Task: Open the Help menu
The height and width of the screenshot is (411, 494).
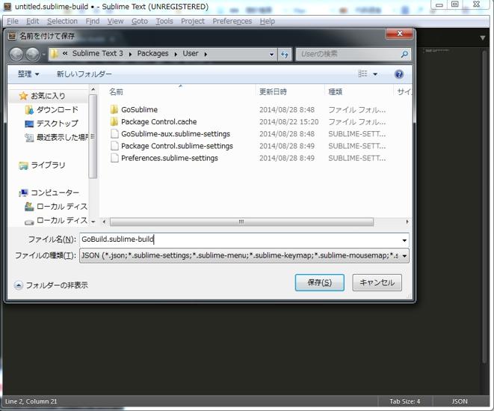Action: pyautogui.click(x=267, y=21)
